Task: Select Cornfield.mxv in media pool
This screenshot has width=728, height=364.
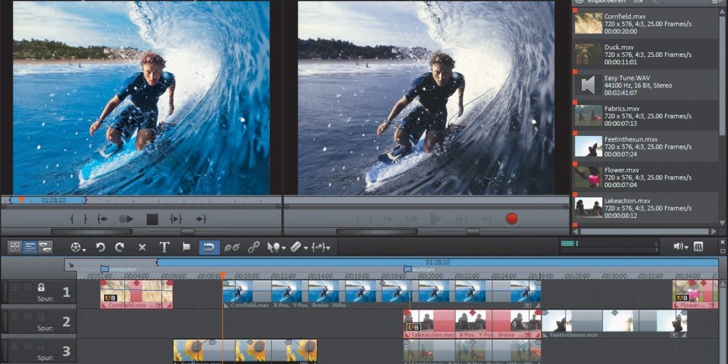Action: pos(646,24)
